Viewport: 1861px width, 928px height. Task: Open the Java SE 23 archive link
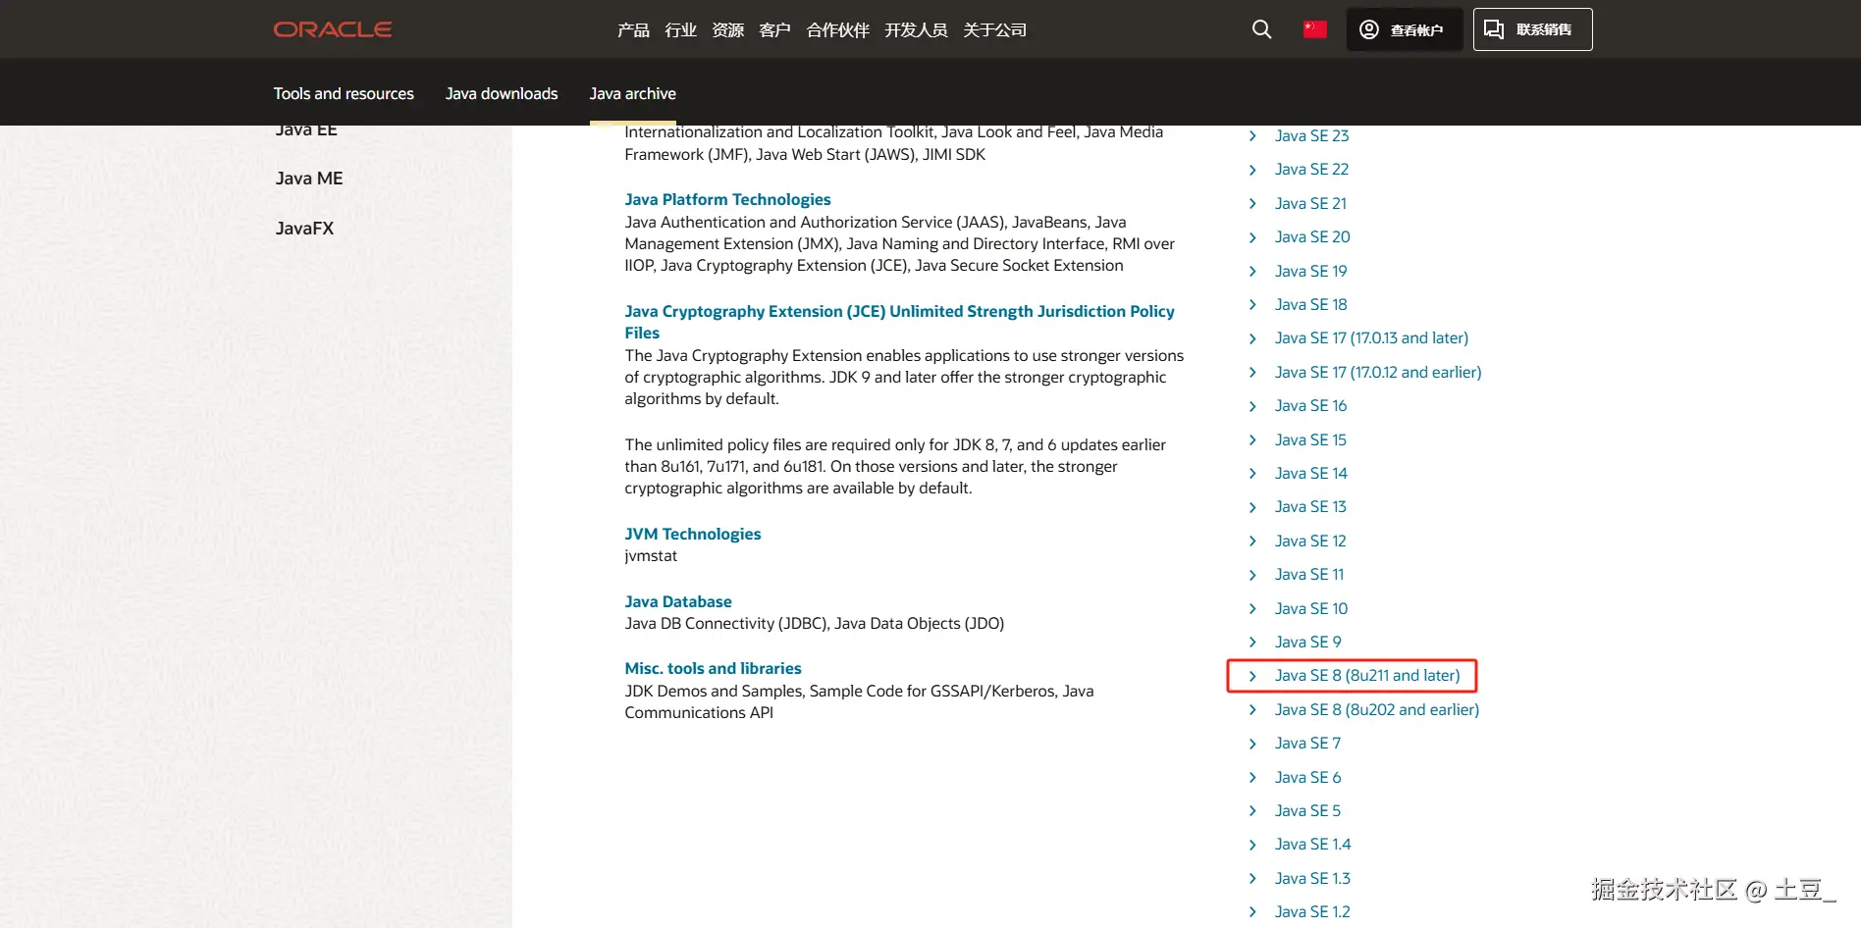tap(1311, 135)
